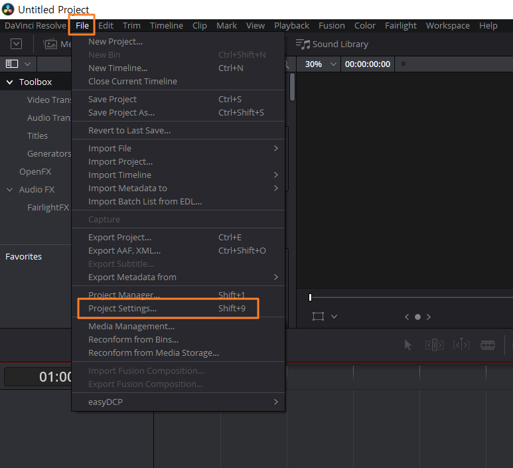Select Titles in Toolbox

(x=37, y=136)
